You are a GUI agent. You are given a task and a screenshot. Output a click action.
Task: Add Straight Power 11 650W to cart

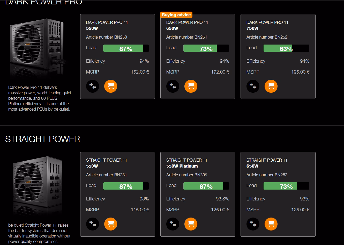[x=271, y=224]
